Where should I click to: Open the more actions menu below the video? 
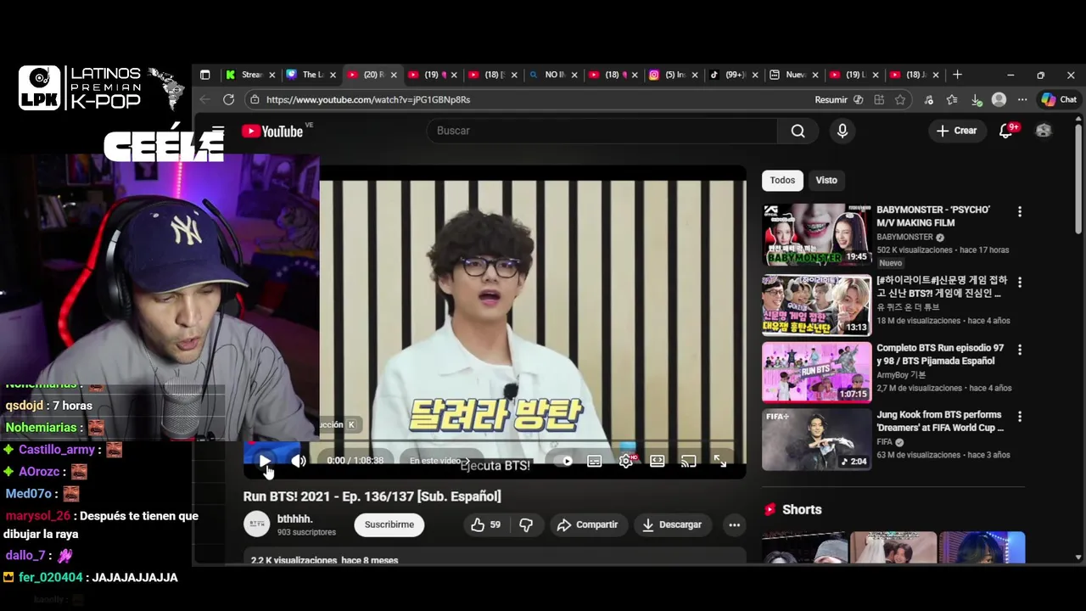(734, 524)
